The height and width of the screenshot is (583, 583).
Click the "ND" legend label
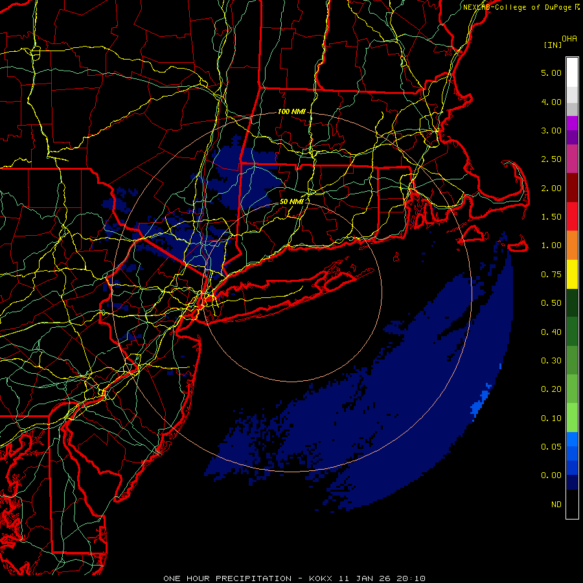(x=556, y=505)
